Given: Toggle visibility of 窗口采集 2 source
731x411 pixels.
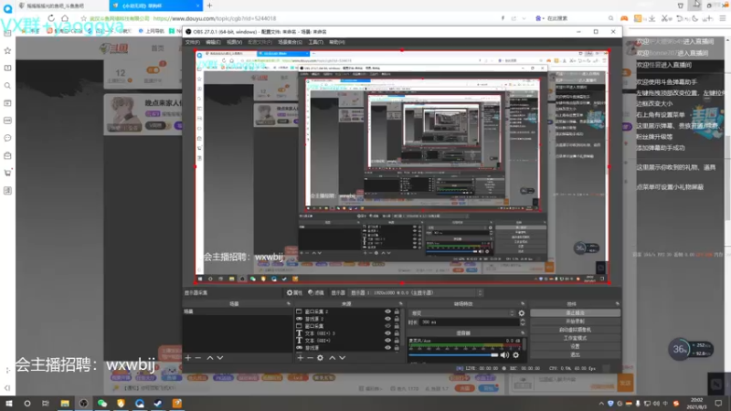Looking at the screenshot, I should pos(387,311).
